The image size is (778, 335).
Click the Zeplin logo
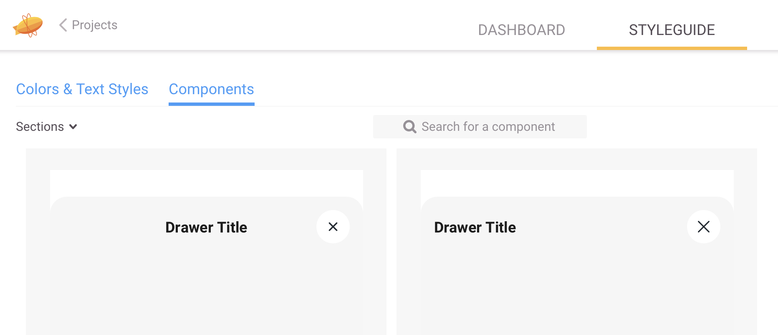point(28,25)
